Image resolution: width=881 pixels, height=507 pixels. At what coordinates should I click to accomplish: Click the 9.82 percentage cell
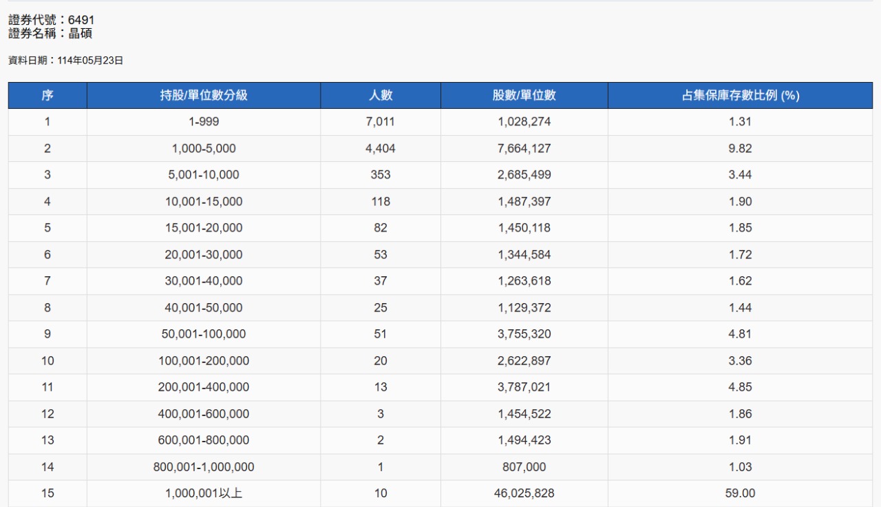coord(740,149)
